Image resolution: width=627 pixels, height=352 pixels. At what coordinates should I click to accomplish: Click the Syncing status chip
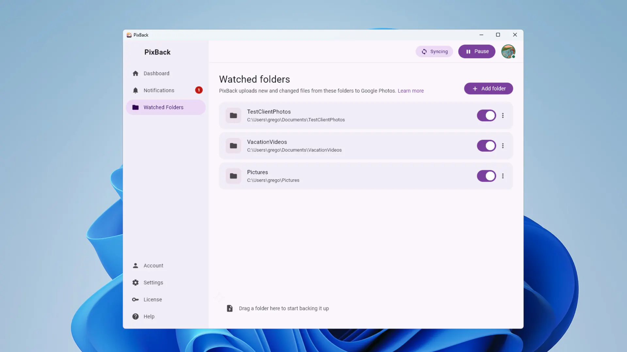coord(434,51)
